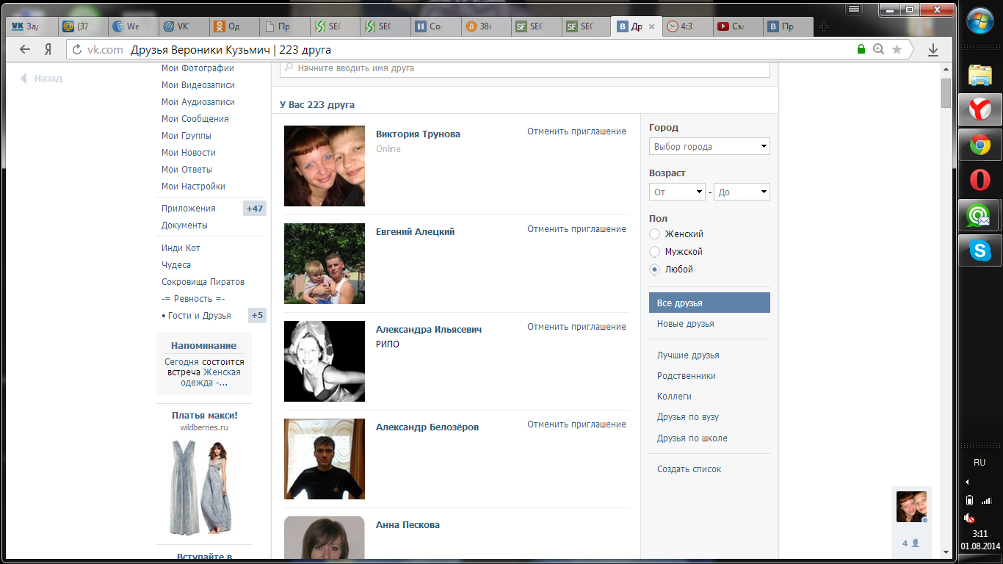This screenshot has width=1003, height=564.
Task: Launch Opera from the taskbar
Action: (x=980, y=180)
